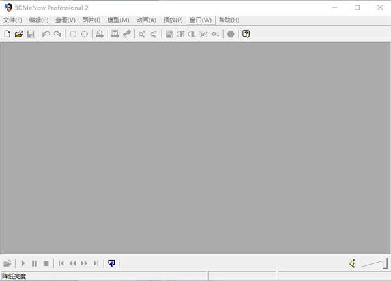Open the 查看(V) menu
Image resolution: width=391 pixels, height=281 pixels.
click(65, 20)
